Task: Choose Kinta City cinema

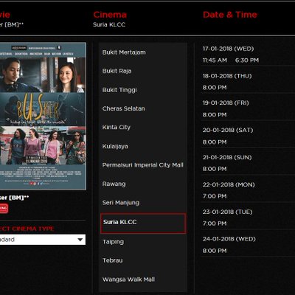Action: coord(117,128)
